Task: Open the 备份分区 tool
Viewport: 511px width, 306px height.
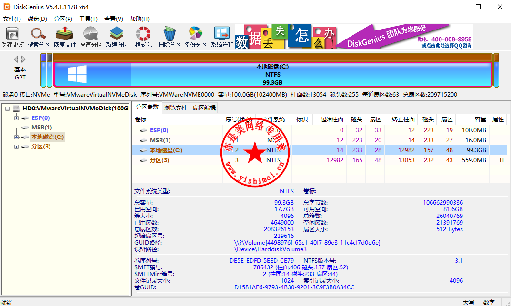Action: tap(196, 37)
